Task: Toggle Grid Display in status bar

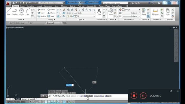Action: [37, 102]
